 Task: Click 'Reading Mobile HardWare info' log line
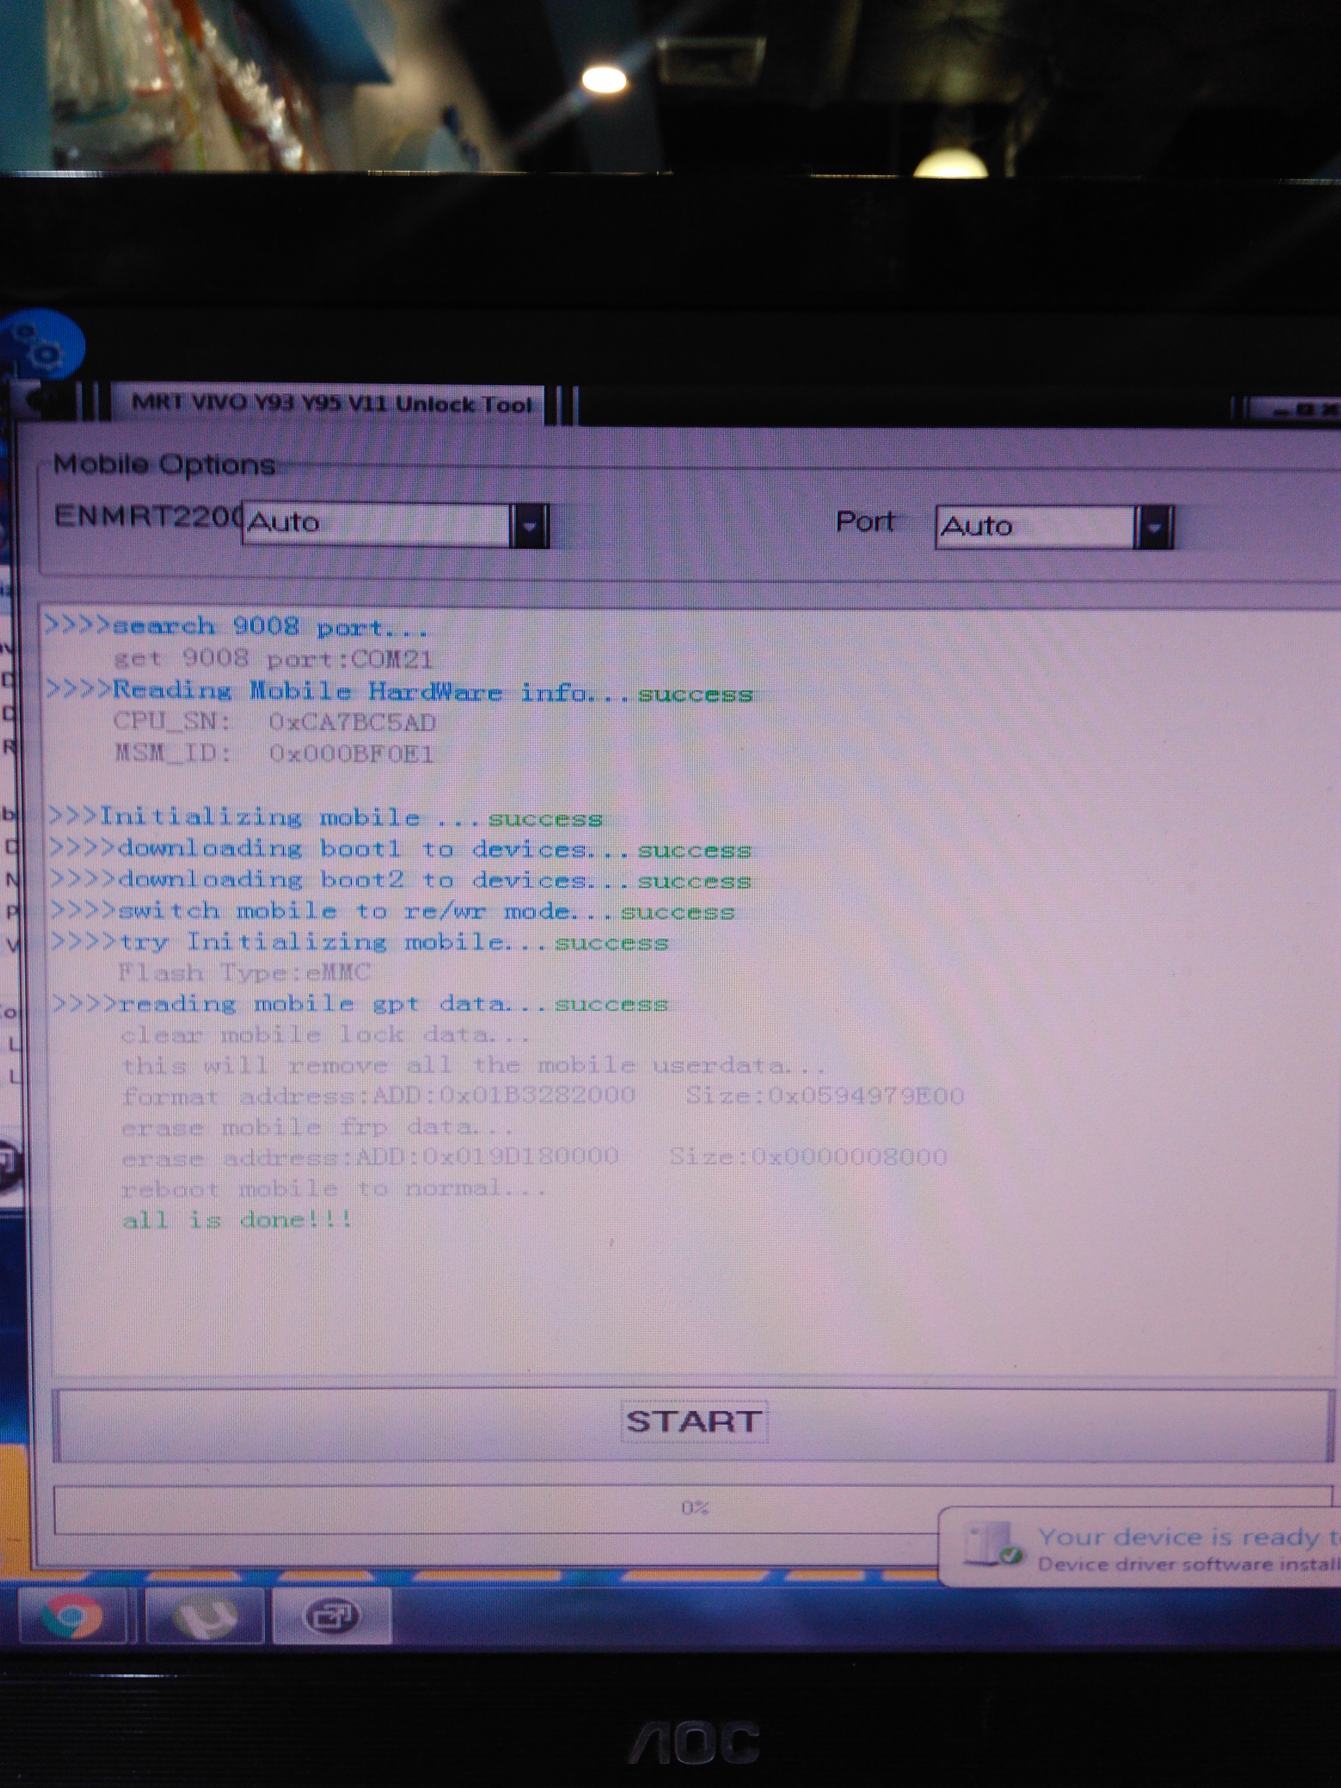pyautogui.click(x=399, y=692)
